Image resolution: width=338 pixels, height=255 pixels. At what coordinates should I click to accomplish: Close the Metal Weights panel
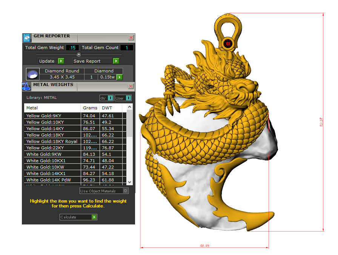131,86
